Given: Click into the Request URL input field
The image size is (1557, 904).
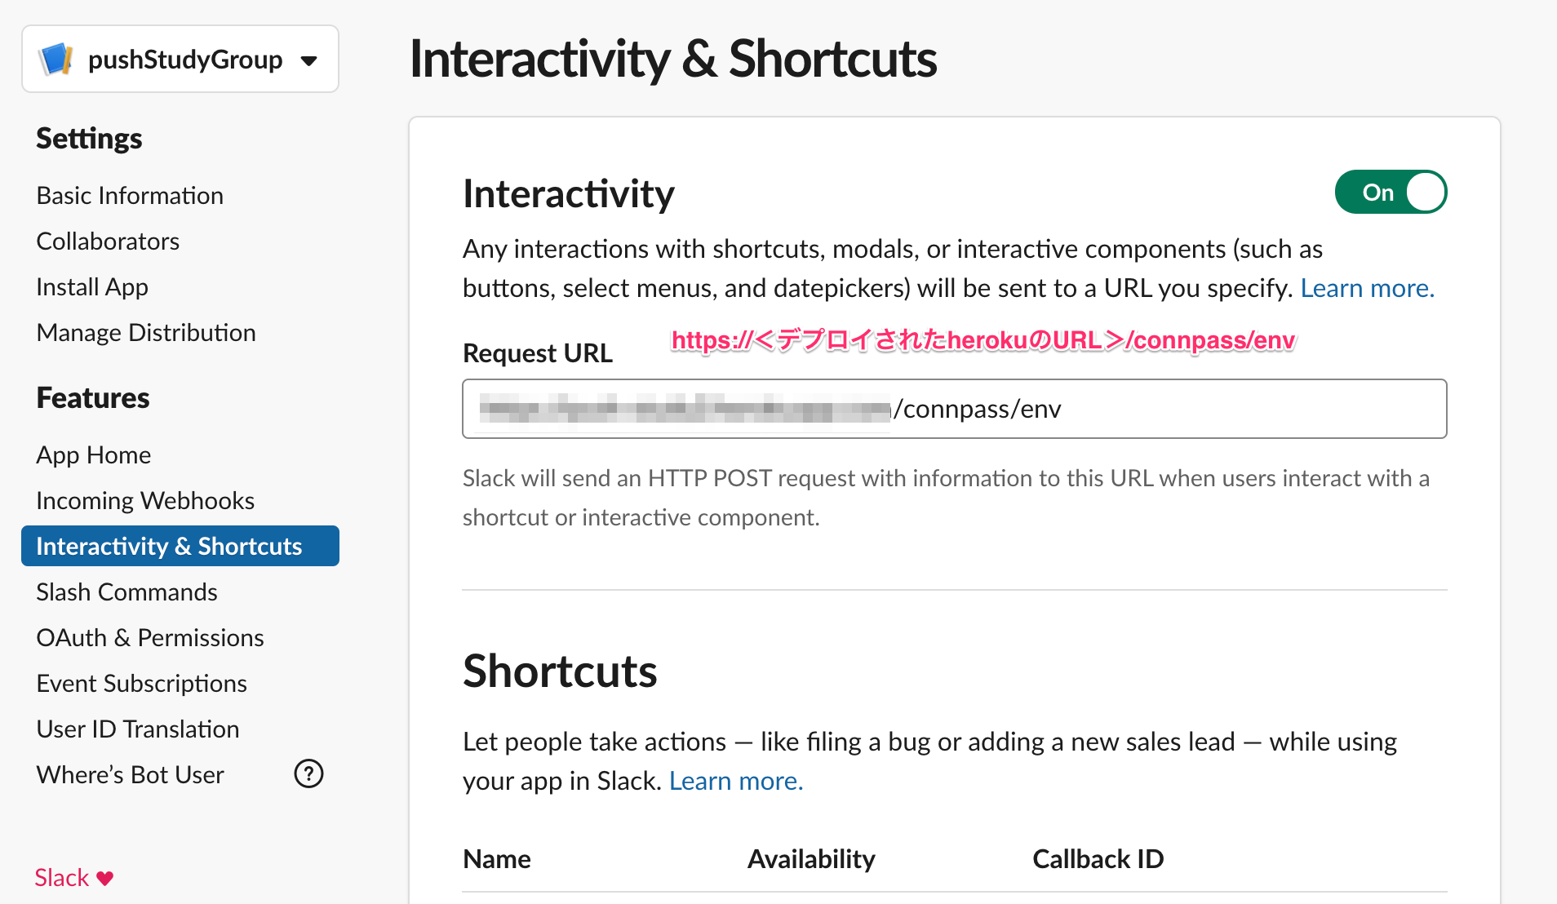Looking at the screenshot, I should coord(955,409).
